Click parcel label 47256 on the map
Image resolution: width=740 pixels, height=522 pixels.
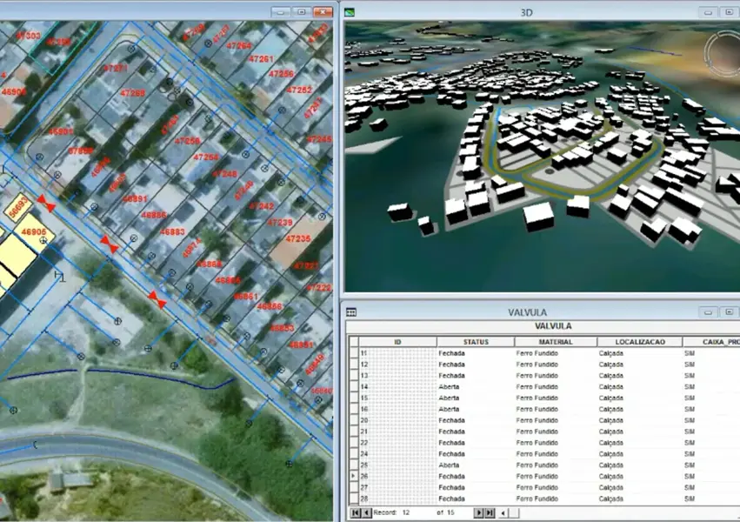(282, 74)
